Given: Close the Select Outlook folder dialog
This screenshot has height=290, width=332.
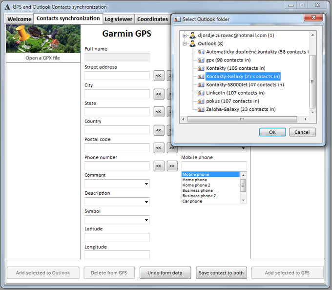Looking at the screenshot, I should point(313,18).
